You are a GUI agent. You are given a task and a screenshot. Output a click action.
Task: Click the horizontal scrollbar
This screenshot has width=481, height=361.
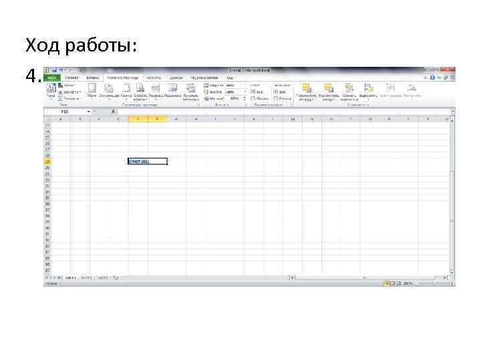point(368,277)
